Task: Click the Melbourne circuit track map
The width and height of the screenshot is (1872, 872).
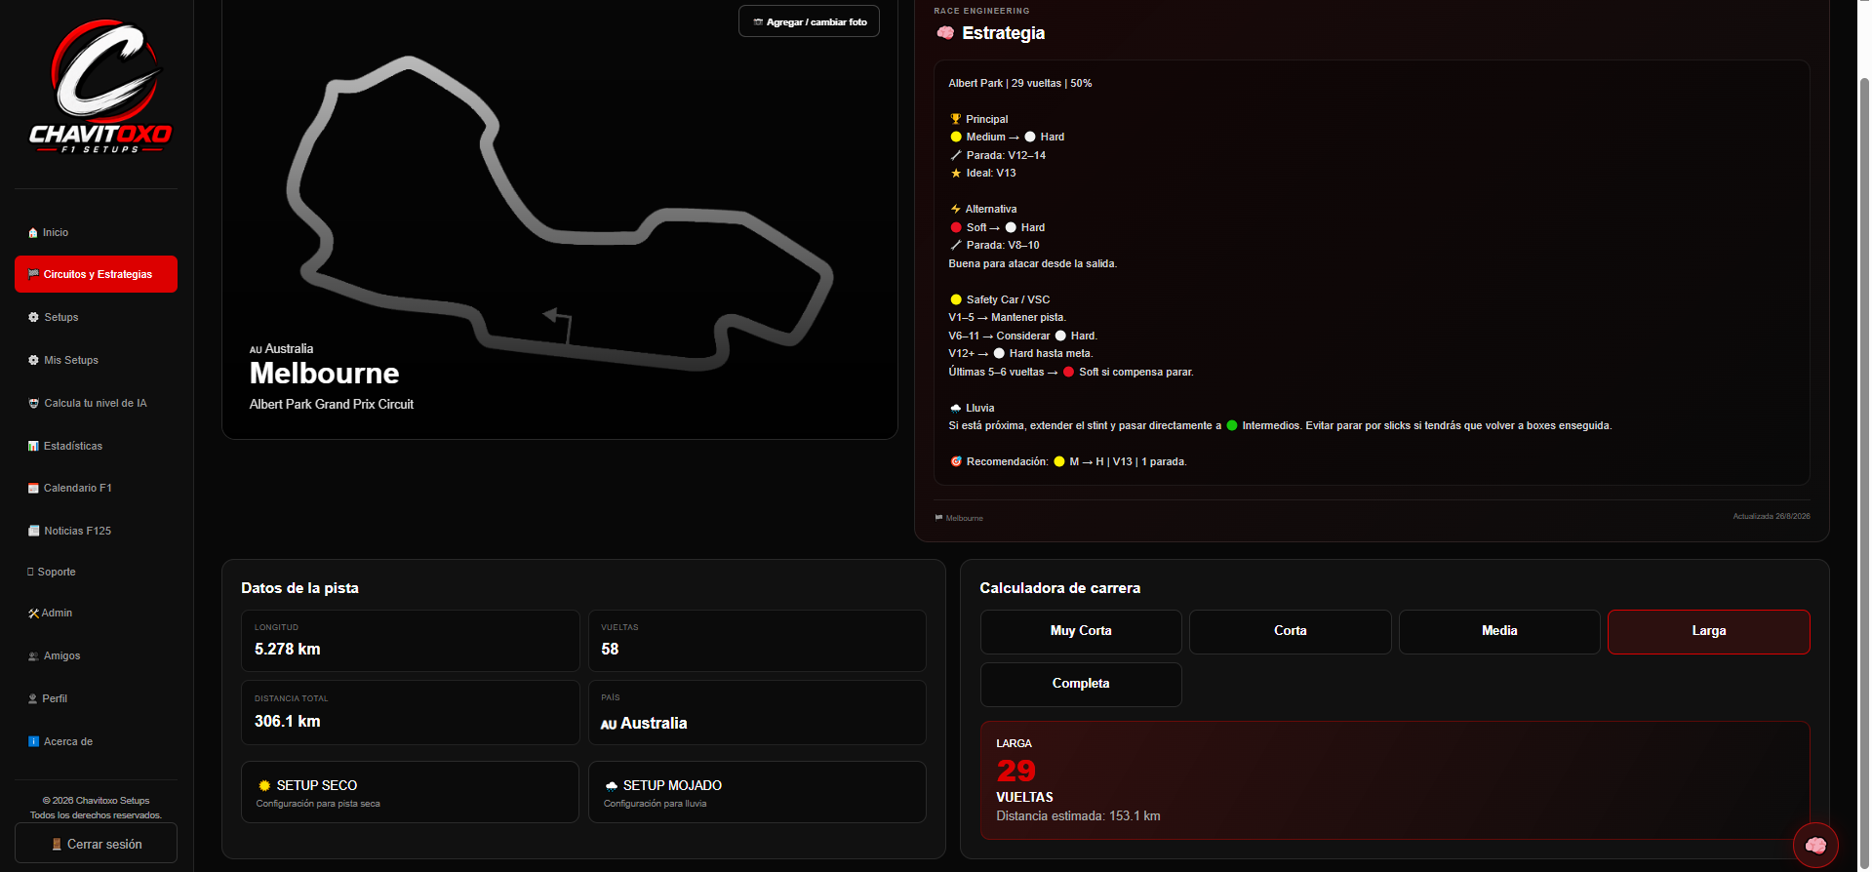Action: [559, 213]
